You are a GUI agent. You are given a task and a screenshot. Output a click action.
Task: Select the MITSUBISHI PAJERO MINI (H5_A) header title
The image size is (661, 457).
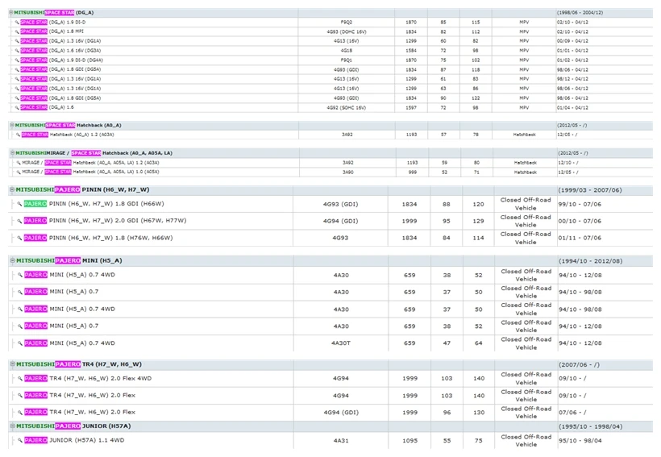pyautogui.click(x=69, y=260)
